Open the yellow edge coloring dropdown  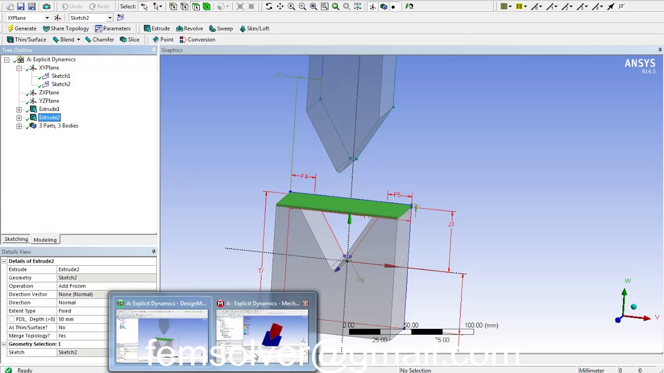(x=525, y=6)
